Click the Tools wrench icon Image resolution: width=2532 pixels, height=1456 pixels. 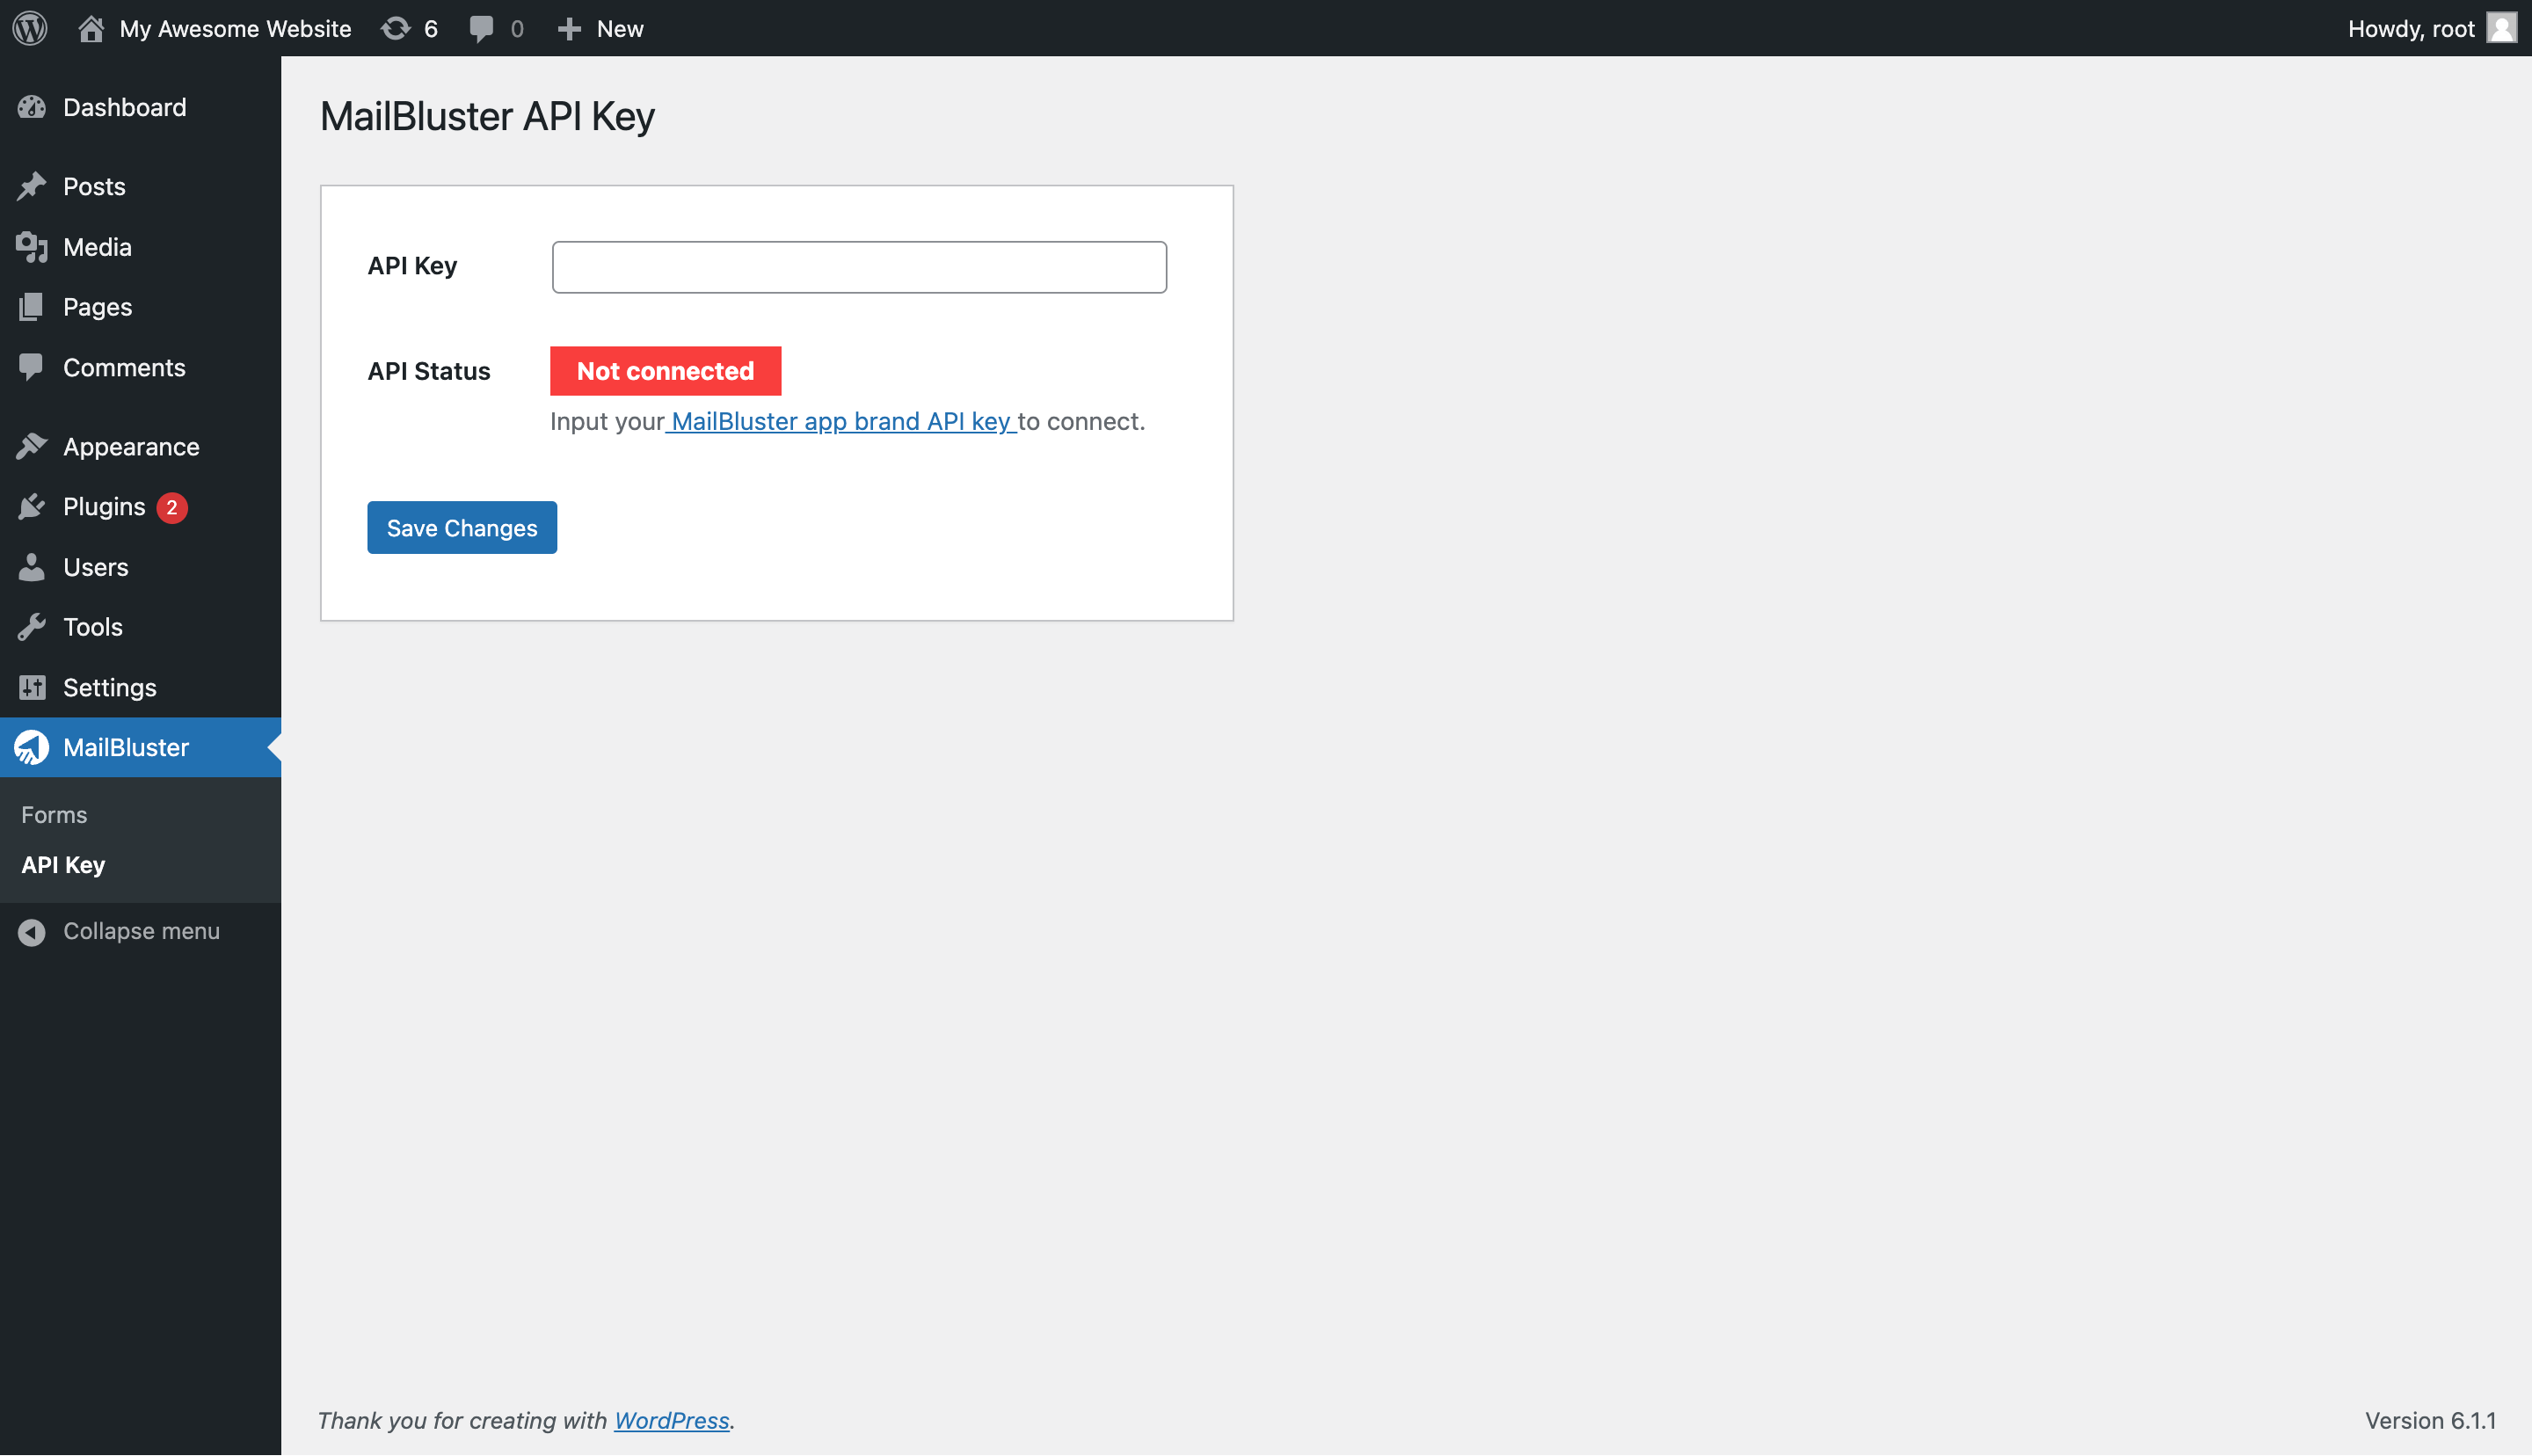coord(32,627)
